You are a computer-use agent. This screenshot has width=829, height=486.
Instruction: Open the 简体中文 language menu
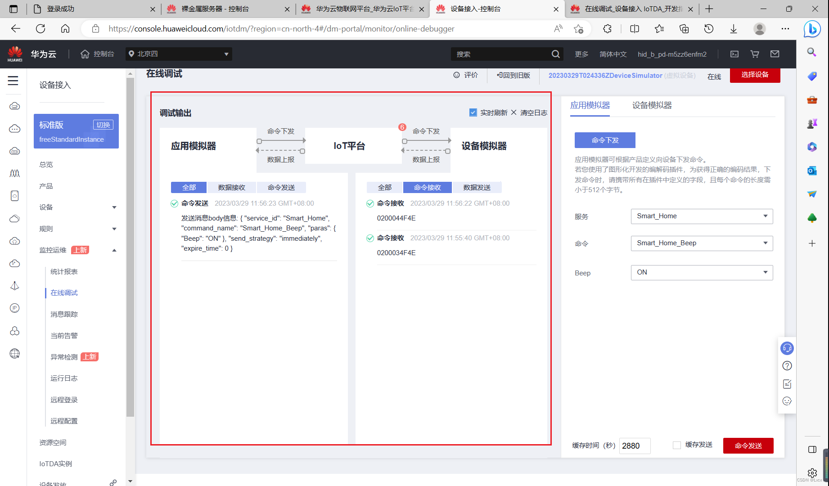613,54
